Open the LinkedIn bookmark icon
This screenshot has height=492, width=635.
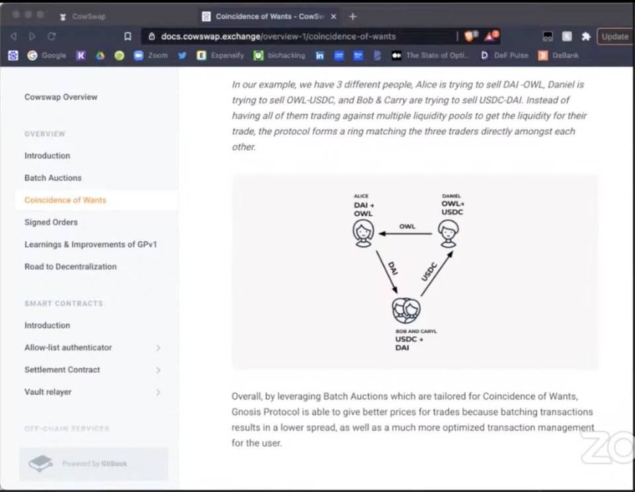[x=319, y=56]
